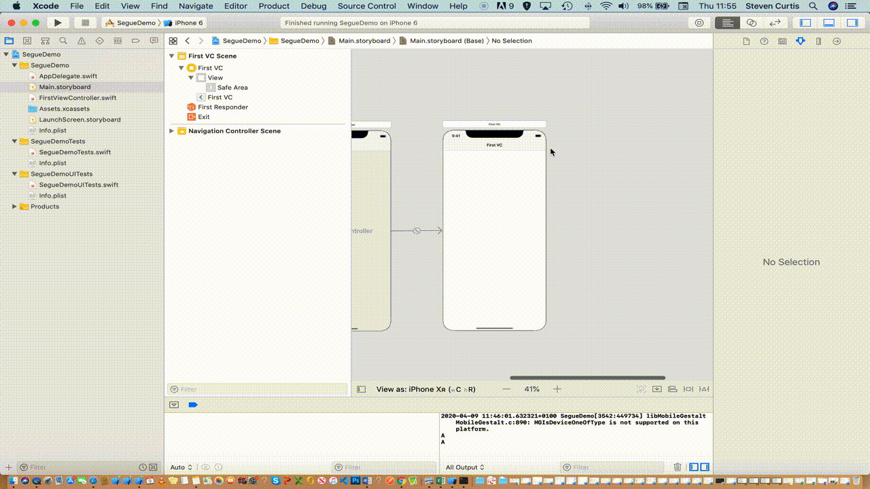Viewport: 870px width, 489px height.
Task: Show the Project navigator folder icon
Action: point(10,41)
